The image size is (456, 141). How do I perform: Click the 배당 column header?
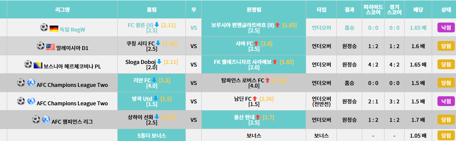pyautogui.click(x=418, y=9)
